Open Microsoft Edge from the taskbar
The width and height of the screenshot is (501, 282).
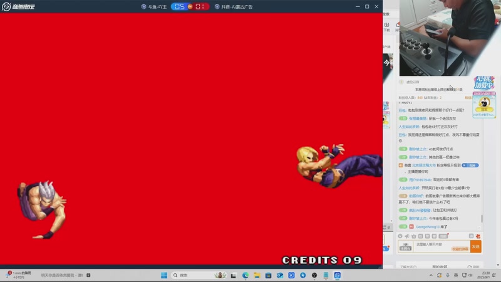point(245,275)
